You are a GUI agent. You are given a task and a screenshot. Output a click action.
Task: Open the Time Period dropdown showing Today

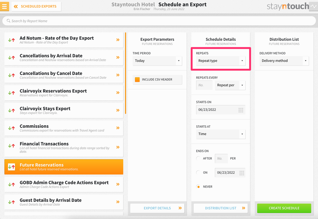point(157,61)
